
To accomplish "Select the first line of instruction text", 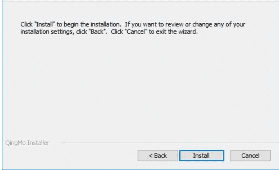I will coord(133,25).
